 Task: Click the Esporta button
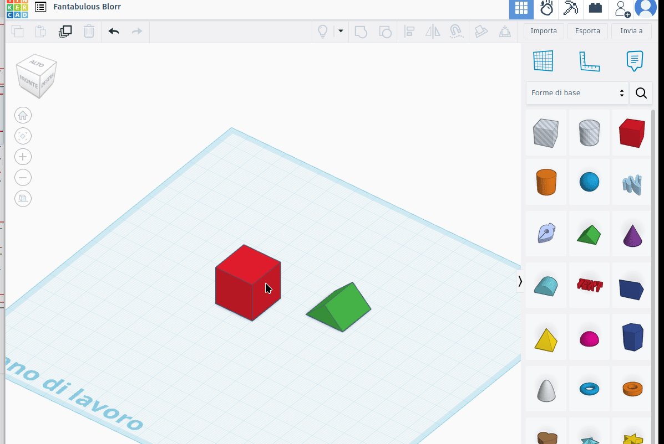click(x=587, y=31)
